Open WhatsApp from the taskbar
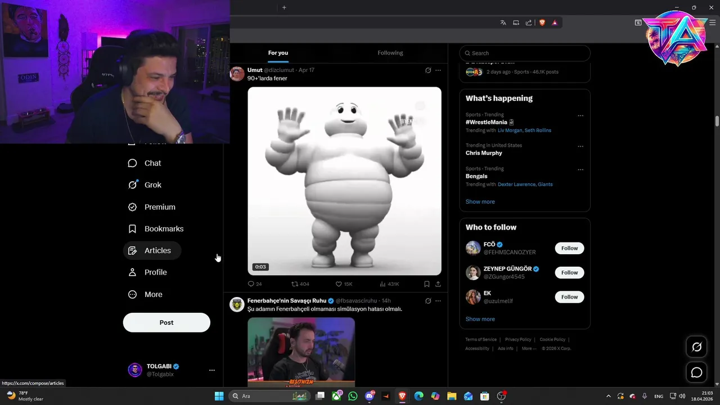This screenshot has width=720, height=405. pyautogui.click(x=353, y=396)
